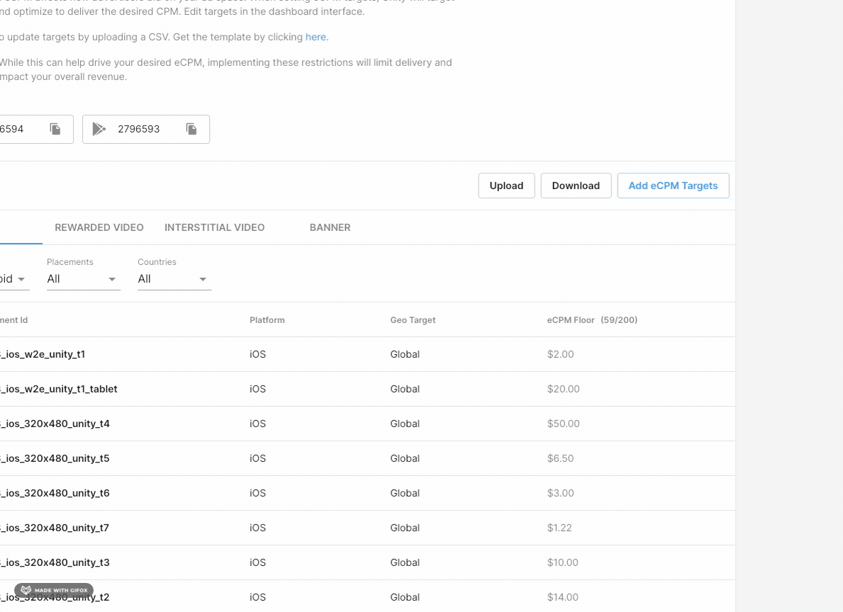843x612 pixels.
Task: Click the $6.50 eCPM floor value
Action: coord(560,458)
